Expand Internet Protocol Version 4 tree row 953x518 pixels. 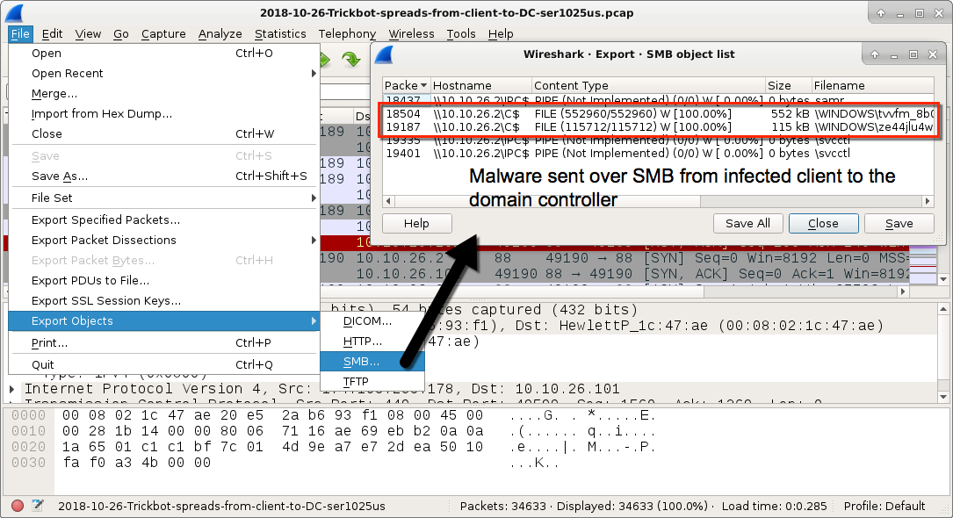tap(12, 389)
